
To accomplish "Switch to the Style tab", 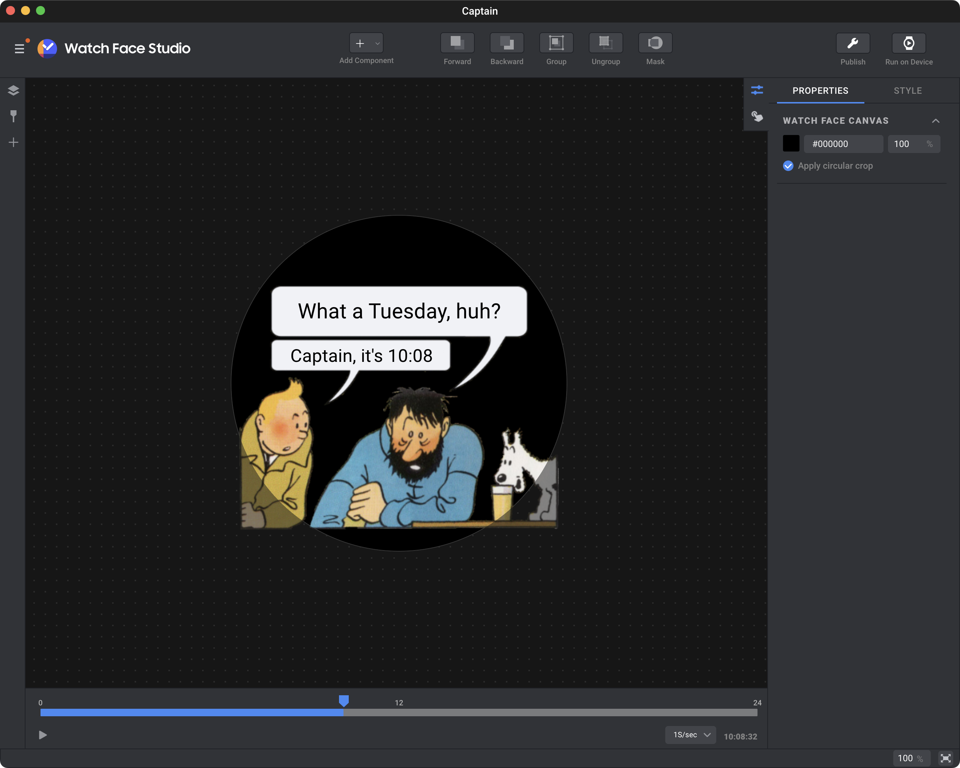I will pos(907,90).
